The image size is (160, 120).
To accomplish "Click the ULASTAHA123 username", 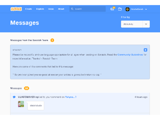I will (x=26, y=97).
